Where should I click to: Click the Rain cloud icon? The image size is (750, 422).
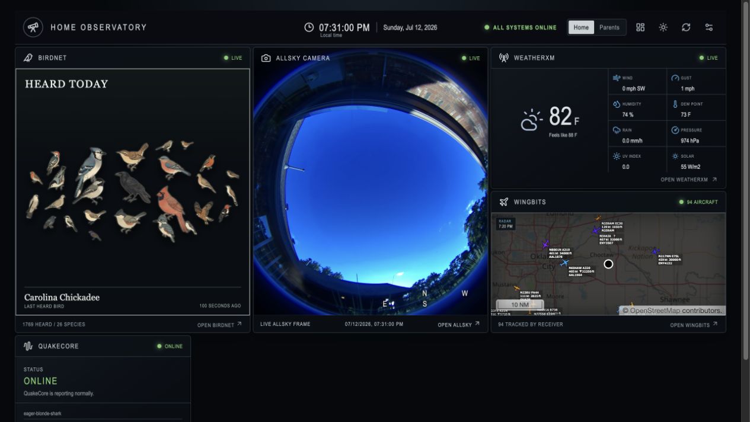(617, 130)
